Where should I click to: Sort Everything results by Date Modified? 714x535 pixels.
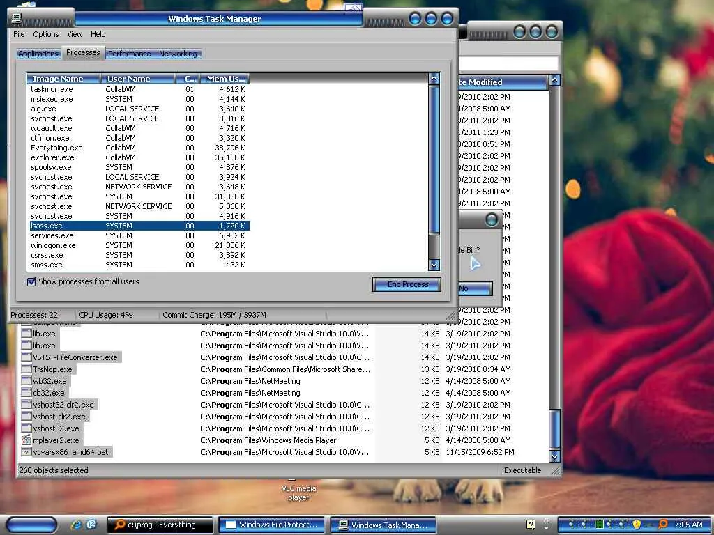pos(503,82)
